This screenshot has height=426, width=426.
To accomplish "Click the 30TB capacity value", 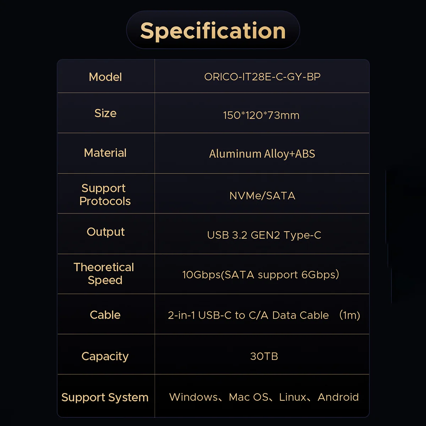I will coord(264,356).
